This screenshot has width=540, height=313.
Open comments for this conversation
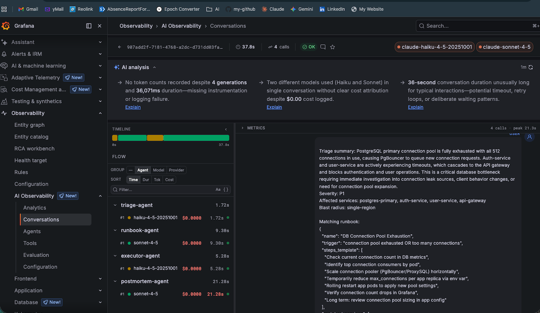click(323, 47)
